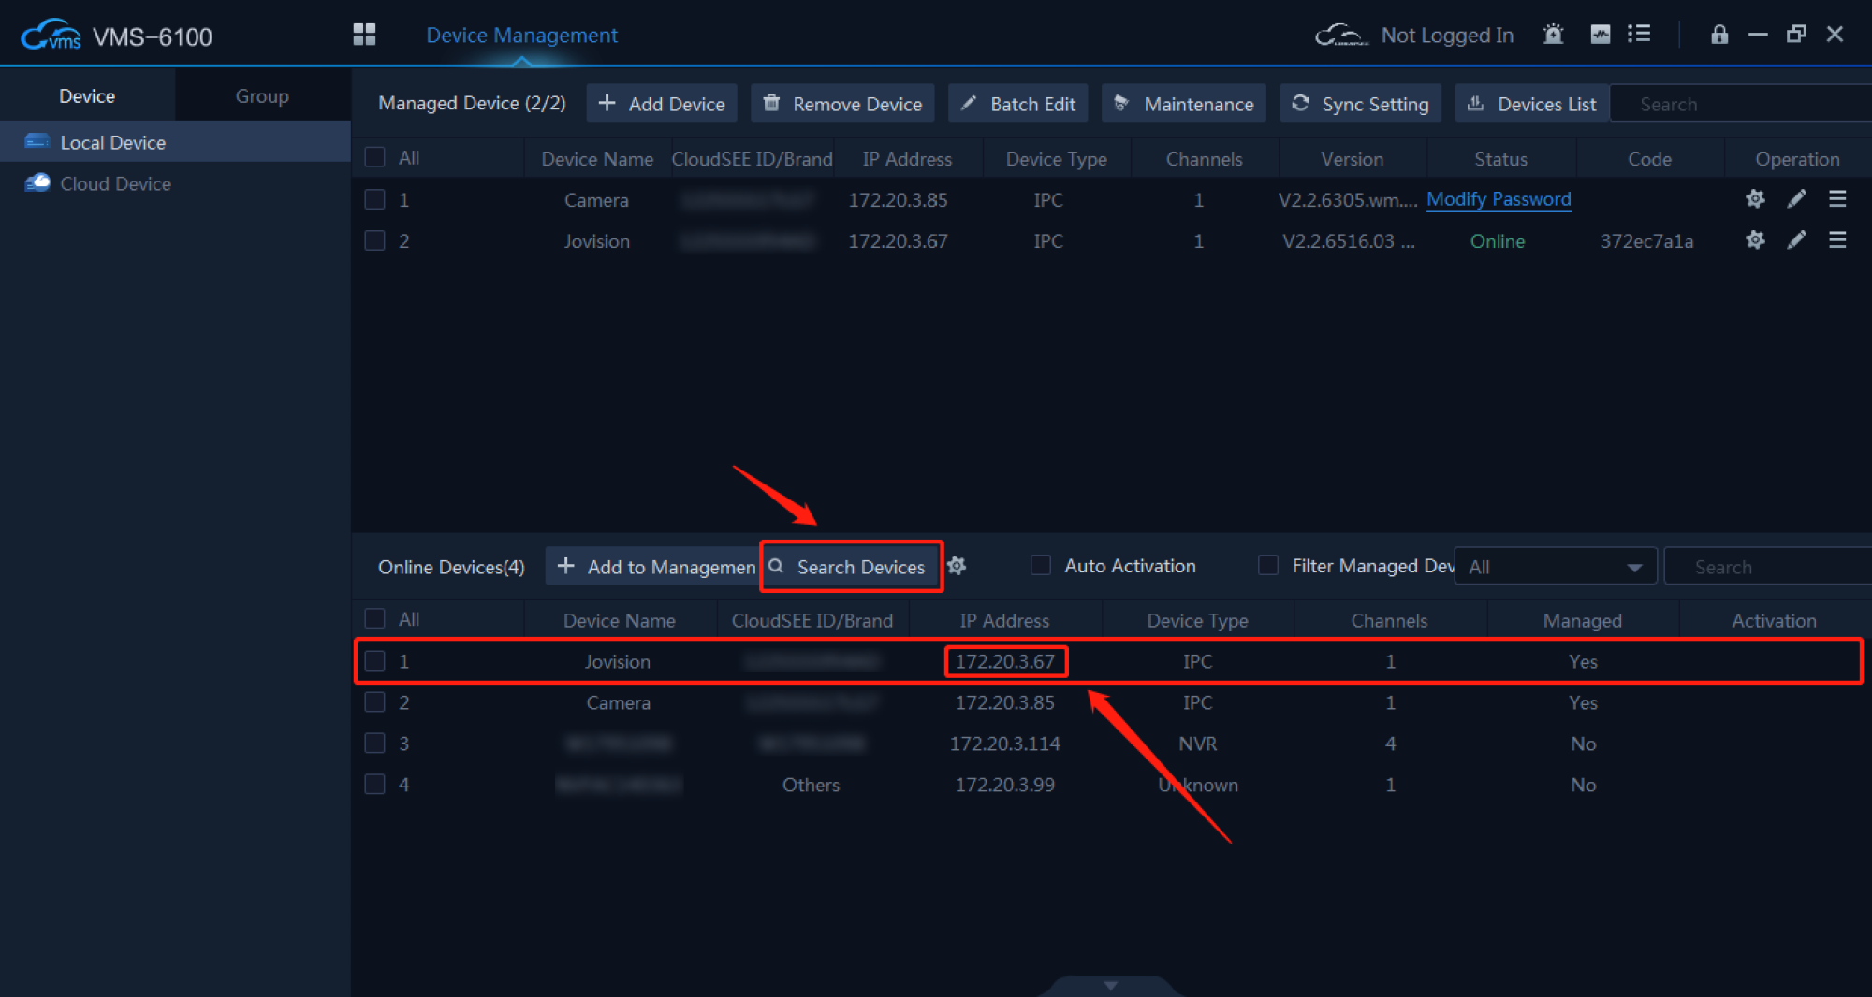Click the managed devices Search field

(x=1741, y=104)
